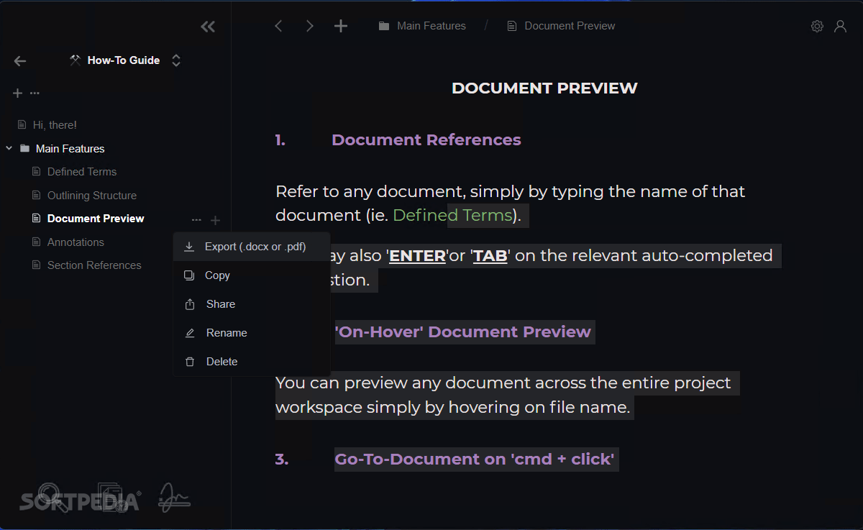This screenshot has width=863, height=530.
Task: Navigate forward with the right chevron
Action: point(310,26)
